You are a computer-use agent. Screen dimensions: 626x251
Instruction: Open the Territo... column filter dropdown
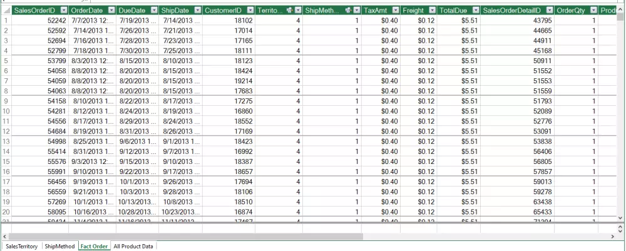pos(298,11)
